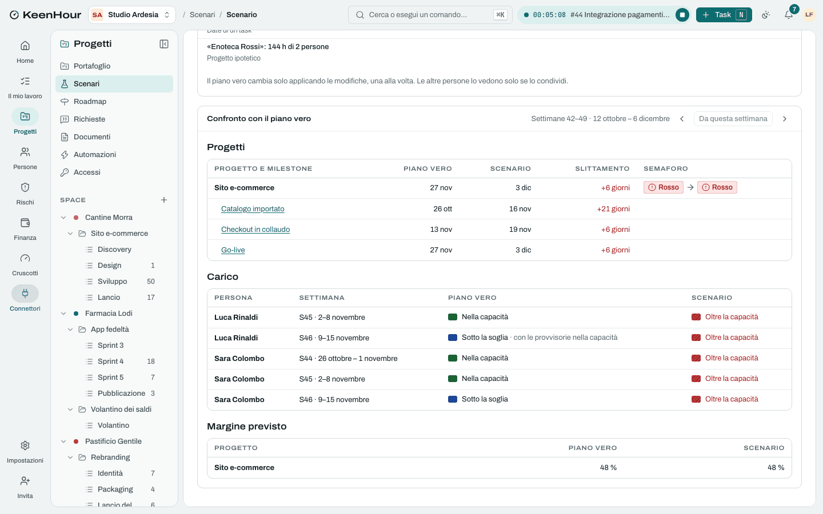Click the Catalogo importato milestone link
Screen dimensions: 823x514
click(x=253, y=209)
